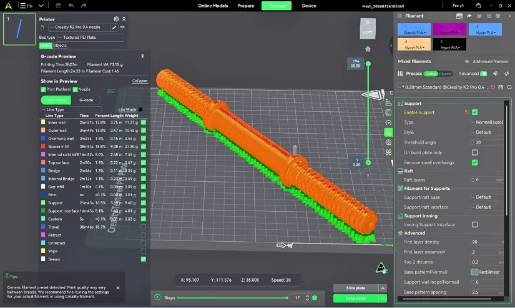Viewport: 515px width, 308px height.
Task: Open the printer preset dropdown
Action: (79, 27)
